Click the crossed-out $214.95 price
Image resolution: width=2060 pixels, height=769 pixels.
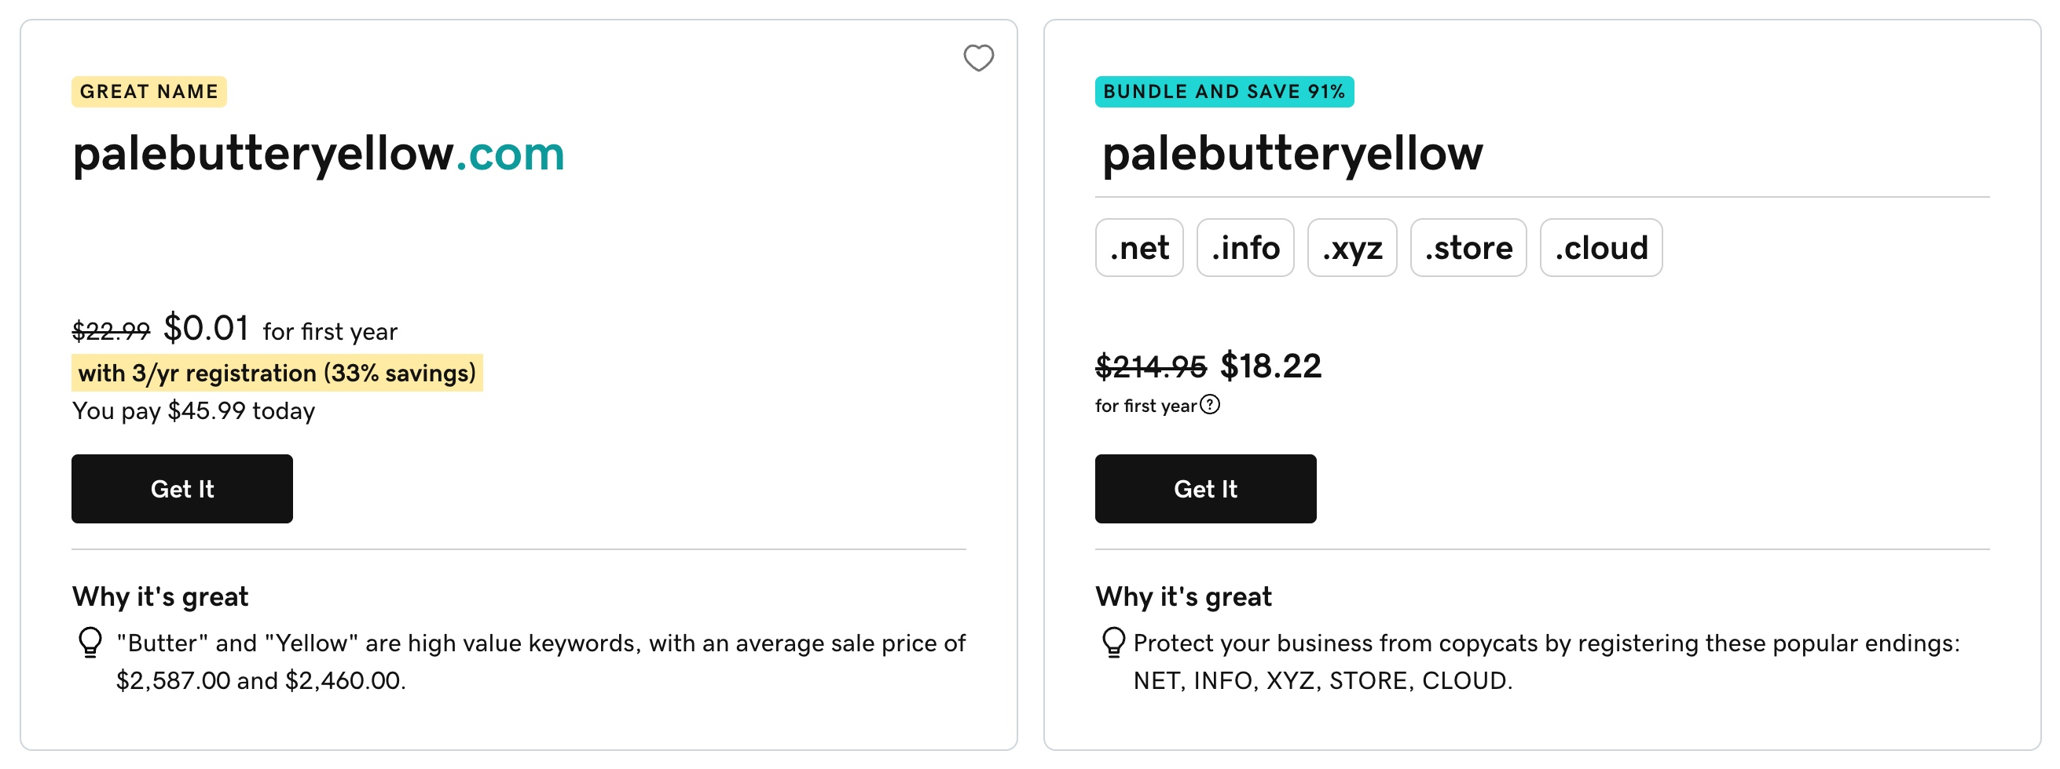pos(1150,366)
